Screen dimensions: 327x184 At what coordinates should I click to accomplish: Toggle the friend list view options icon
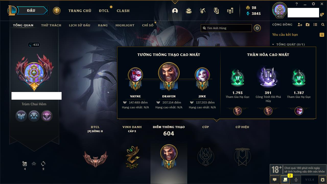tap(315, 25)
